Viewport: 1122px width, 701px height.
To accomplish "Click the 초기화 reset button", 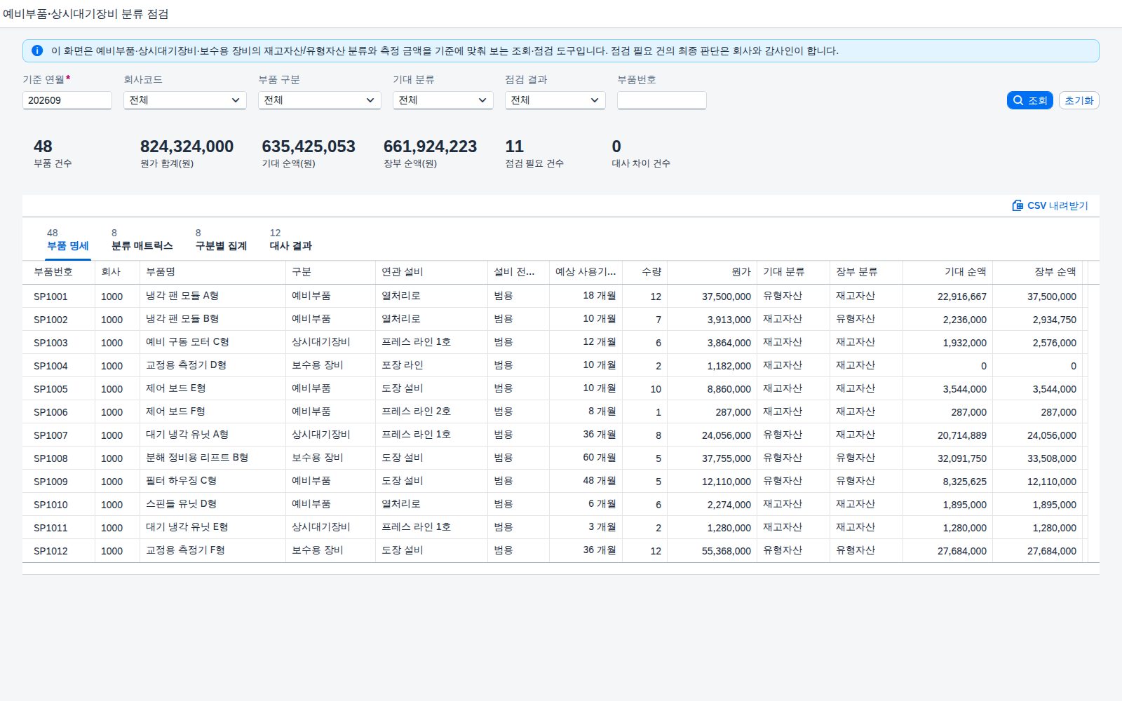I will pyautogui.click(x=1079, y=100).
